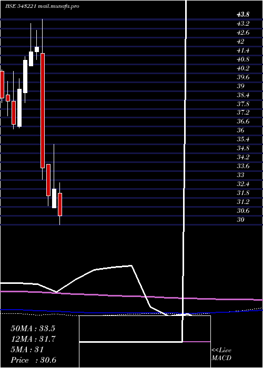The image size is (263, 368).
Task: Click the 42 price axis label
Action: 241,42
